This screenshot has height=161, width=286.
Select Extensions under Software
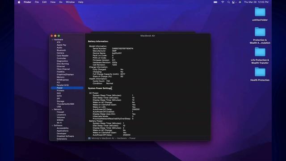62,139
